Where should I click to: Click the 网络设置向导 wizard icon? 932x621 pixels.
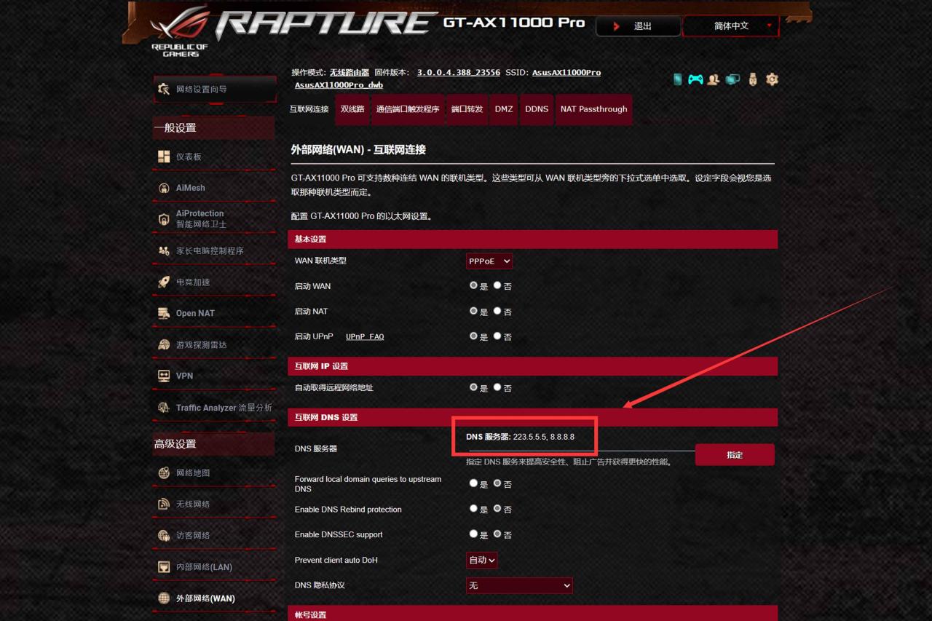click(x=164, y=89)
